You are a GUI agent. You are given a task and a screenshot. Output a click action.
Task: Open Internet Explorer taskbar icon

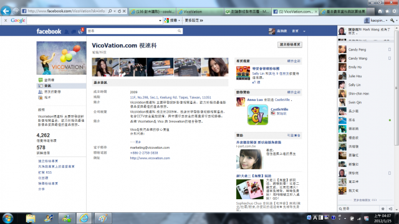(x=84, y=218)
